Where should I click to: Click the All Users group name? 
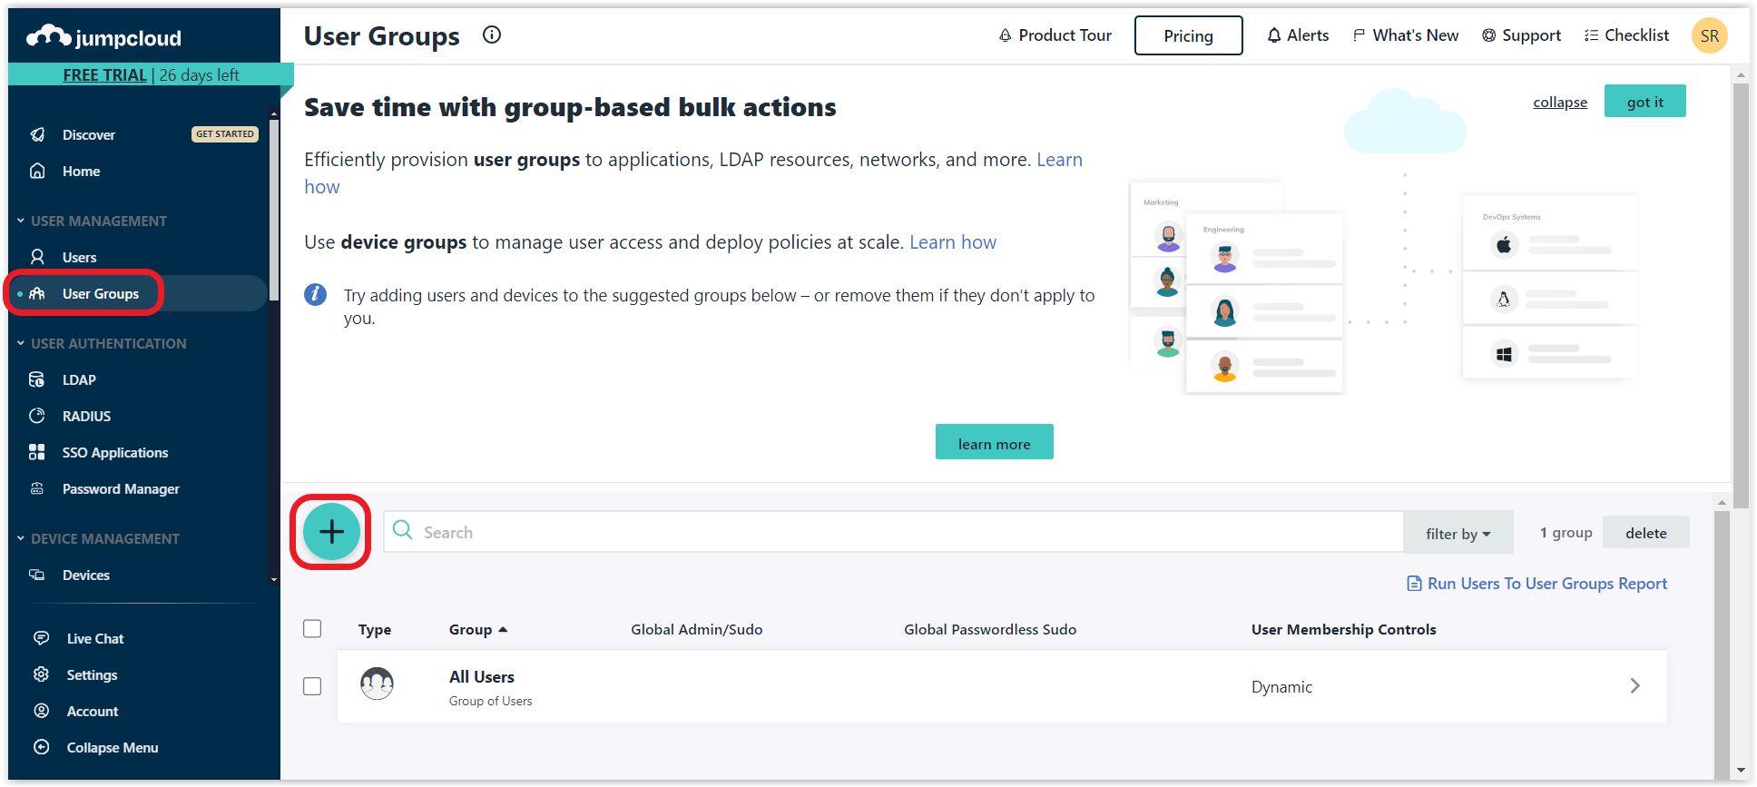[481, 676]
